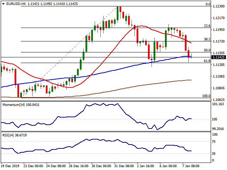Click the 1.11285 price axis value
The height and width of the screenshot is (170, 227).
click(x=218, y=64)
